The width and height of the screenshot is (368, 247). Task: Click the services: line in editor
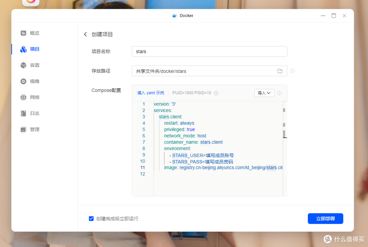(x=163, y=110)
